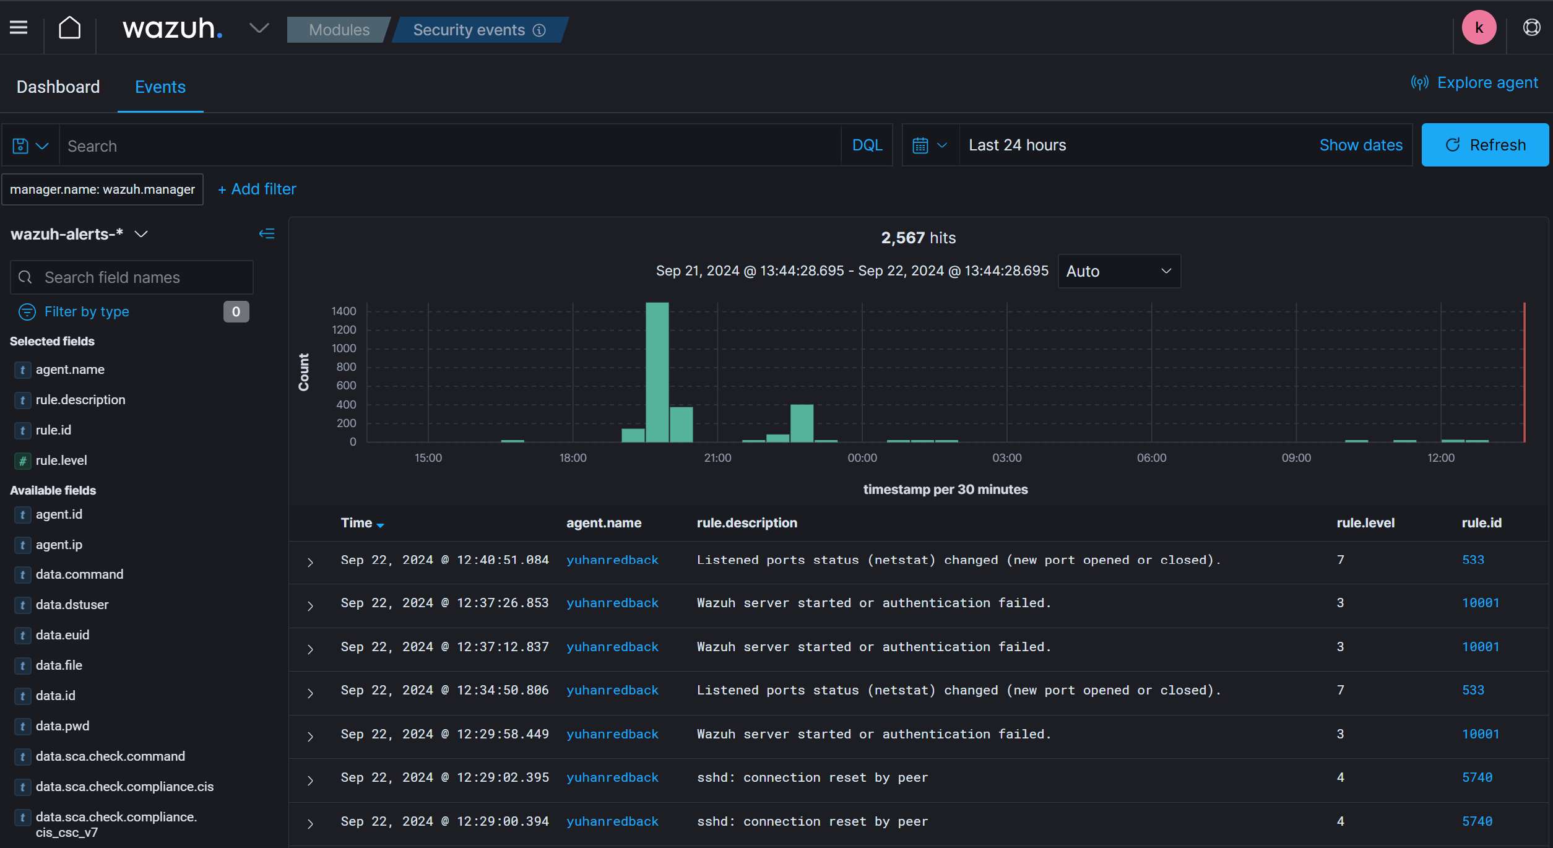Switch to the Dashboard tab
This screenshot has height=848, width=1553.
[58, 87]
